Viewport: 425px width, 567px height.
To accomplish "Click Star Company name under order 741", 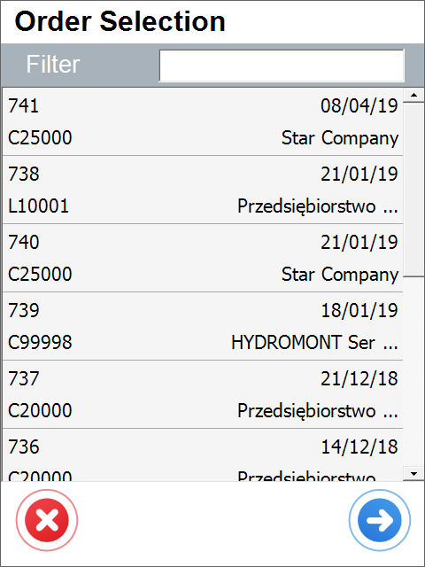I will (340, 138).
